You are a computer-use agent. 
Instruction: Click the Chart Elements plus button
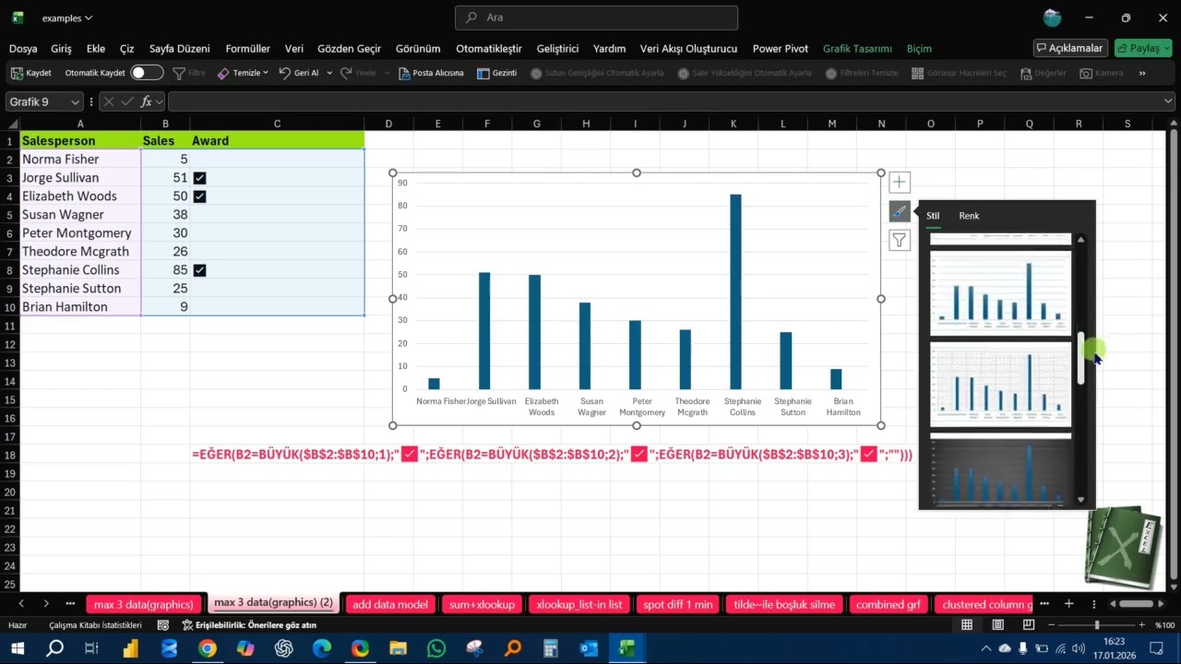900,183
